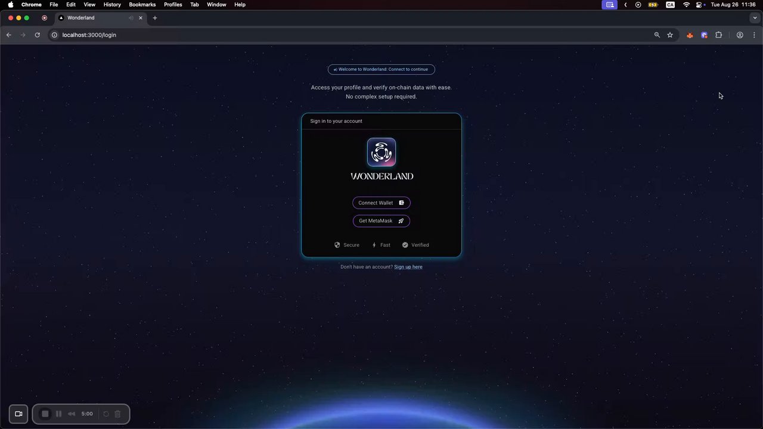Open a new tab with plus button
The width and height of the screenshot is (763, 429).
155,18
